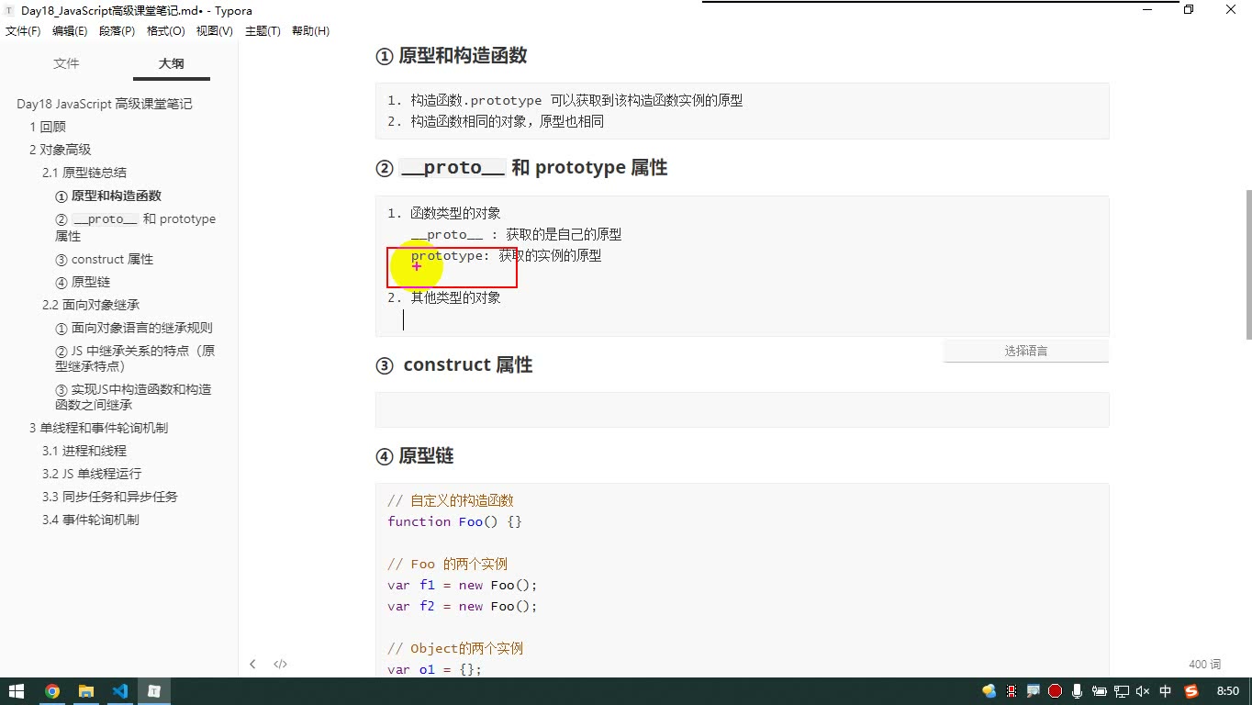Open microphone tray icon
This screenshot has width=1252, height=705.
coord(1078,691)
